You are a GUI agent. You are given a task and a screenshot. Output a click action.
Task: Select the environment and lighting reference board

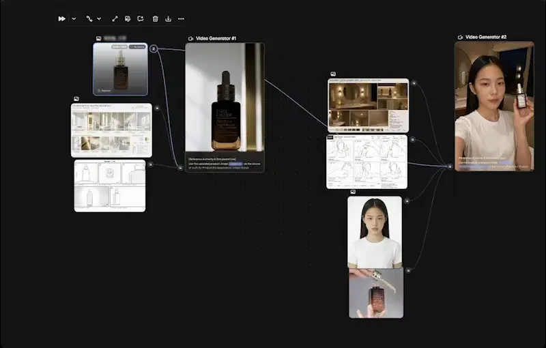coord(111,130)
